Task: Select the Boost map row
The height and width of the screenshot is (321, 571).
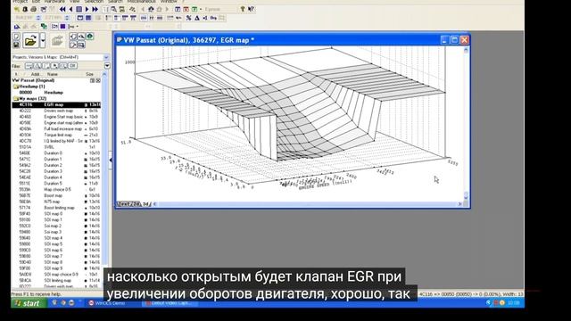Action: click(56, 195)
